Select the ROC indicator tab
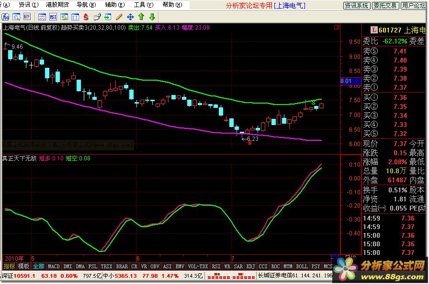Viewport: 429px width, 284px height. [x=275, y=266]
